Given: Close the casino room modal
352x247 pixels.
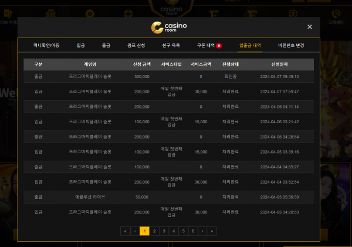Looking at the screenshot, I should point(310,27).
